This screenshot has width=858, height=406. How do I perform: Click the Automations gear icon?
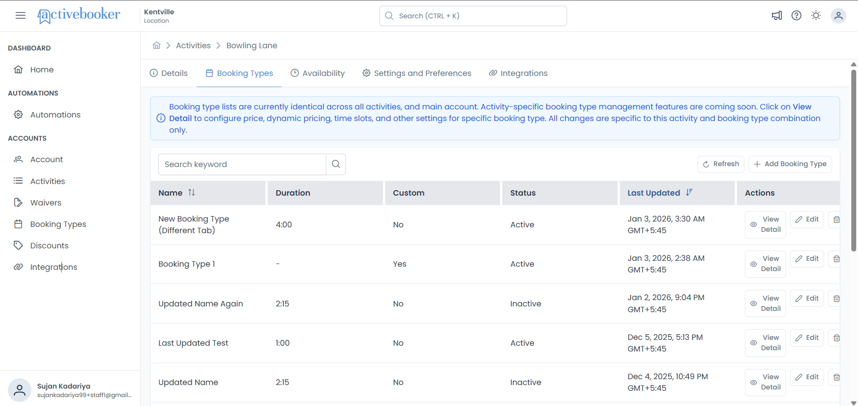[18, 115]
